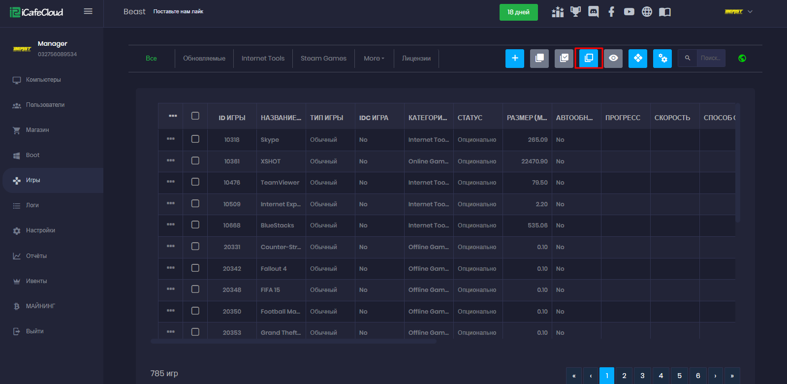
Task: Tick the checkbox for Skype row
Action: pyautogui.click(x=195, y=139)
